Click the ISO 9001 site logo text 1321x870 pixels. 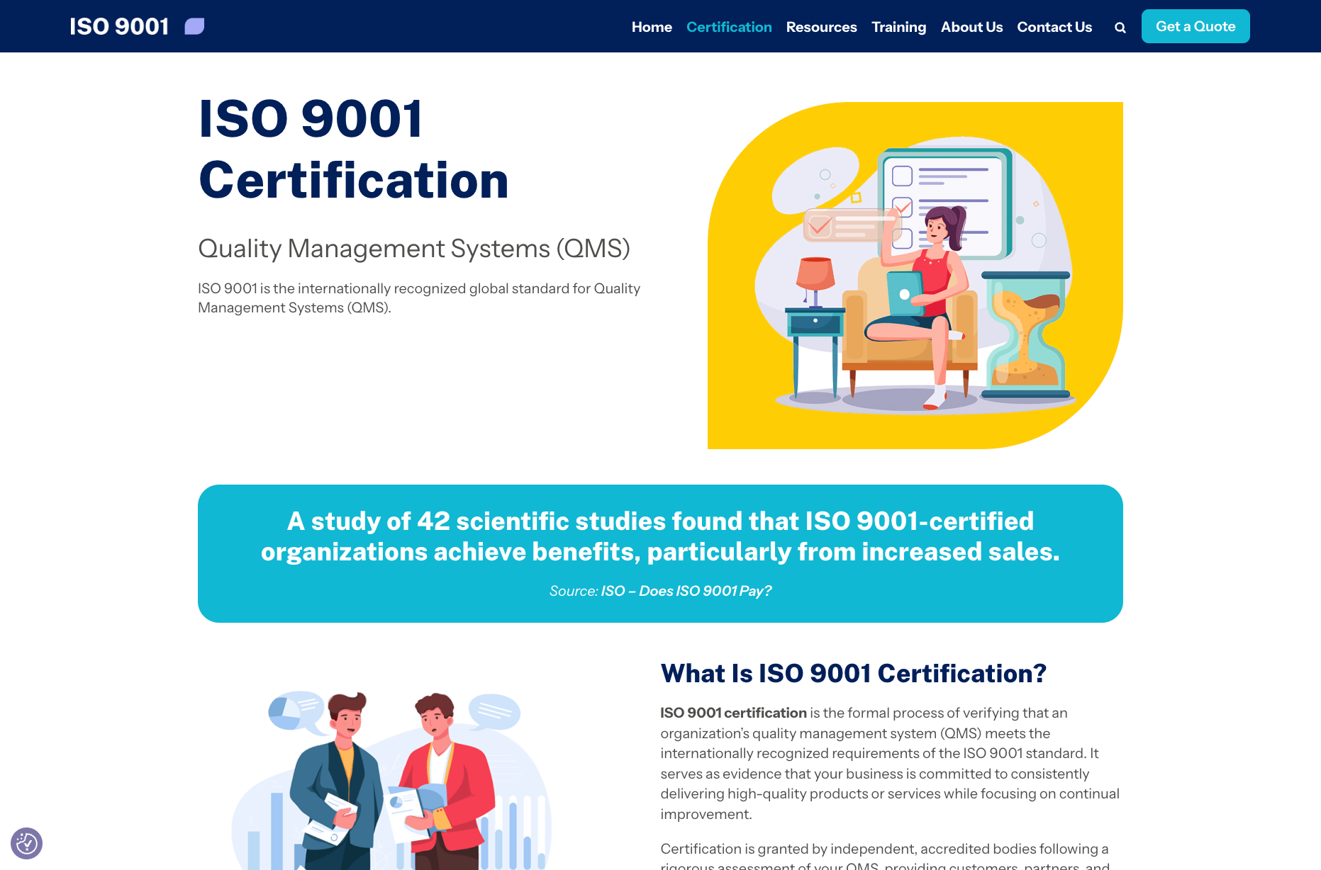pos(119,27)
